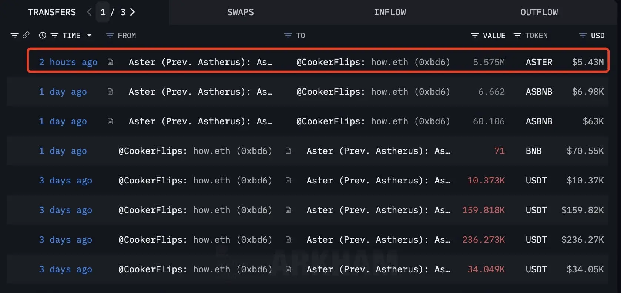Viewport: 621px width, 293px height.
Task: Open VALUE column filter icon
Action: [x=475, y=36]
